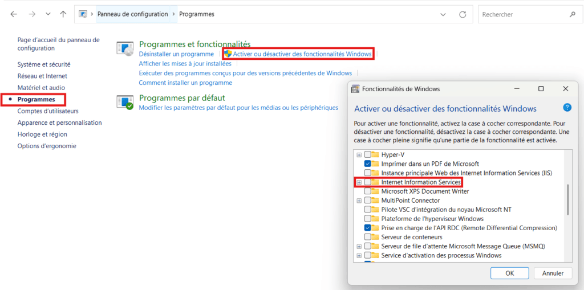This screenshot has width=584, height=290.
Task: Select Programmes in the sidebar
Action: point(36,99)
